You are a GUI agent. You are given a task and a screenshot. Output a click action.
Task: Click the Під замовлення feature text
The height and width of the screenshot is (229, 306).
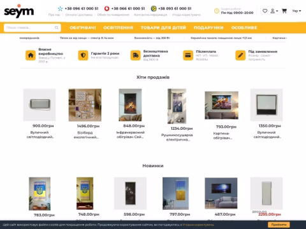[263, 52]
